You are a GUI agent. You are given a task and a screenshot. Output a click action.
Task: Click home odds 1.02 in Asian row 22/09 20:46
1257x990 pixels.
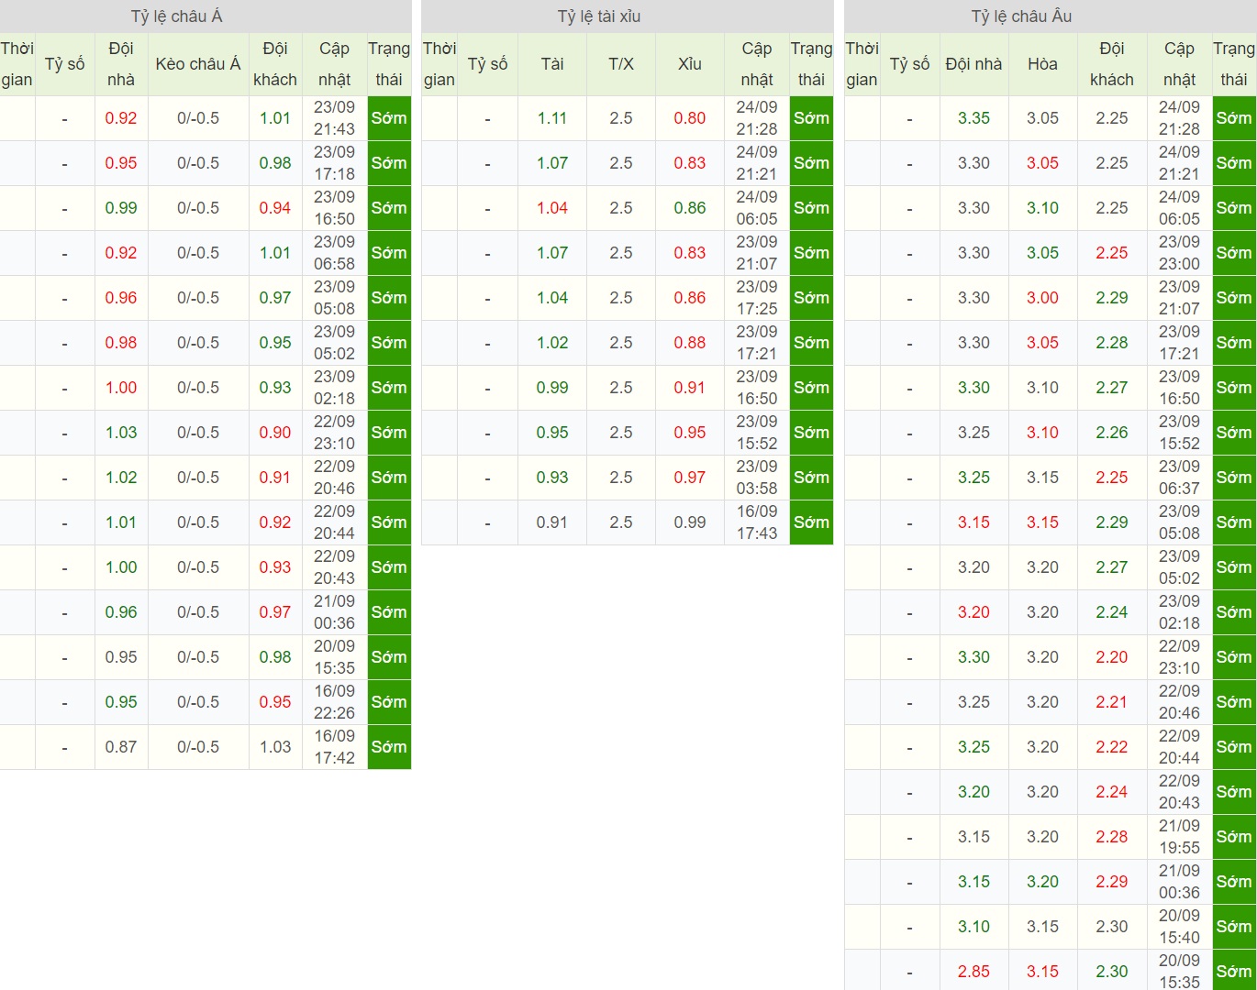point(121,478)
